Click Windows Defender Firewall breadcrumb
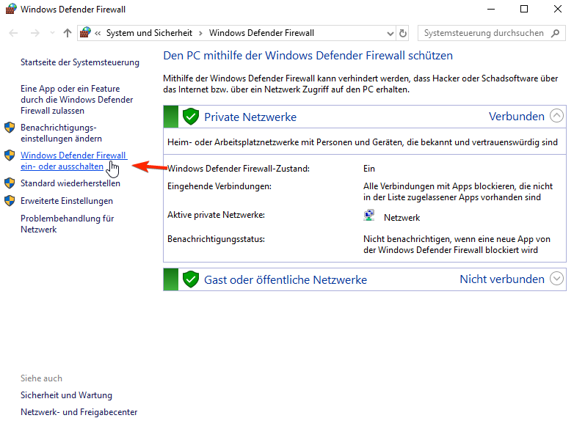The image size is (574, 429). pyautogui.click(x=261, y=33)
